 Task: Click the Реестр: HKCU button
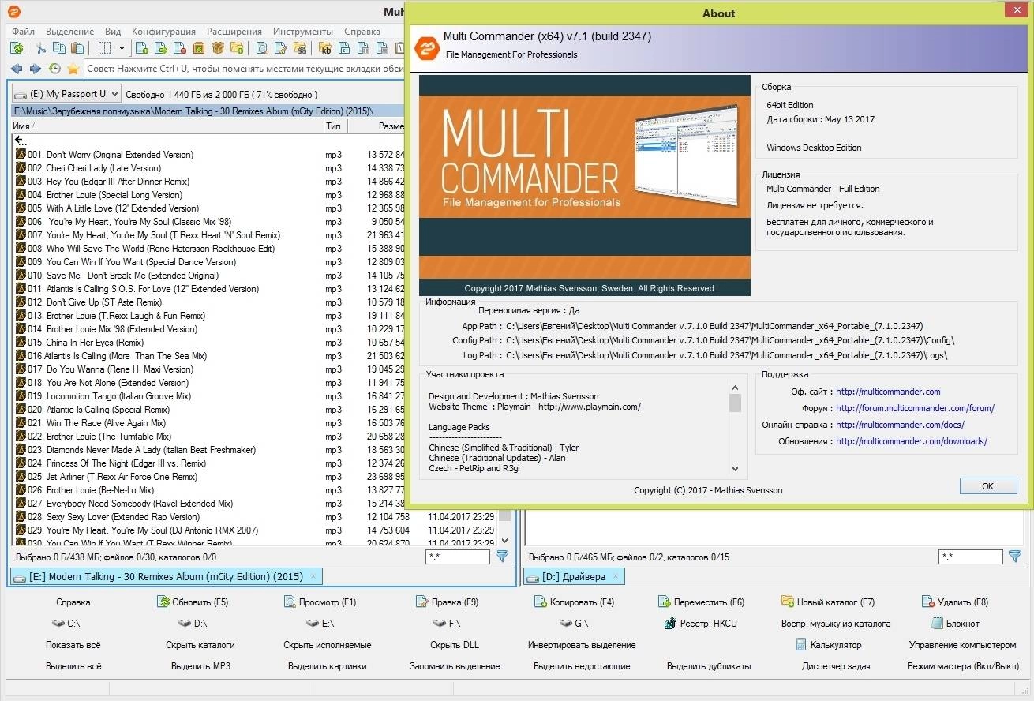pos(701,624)
